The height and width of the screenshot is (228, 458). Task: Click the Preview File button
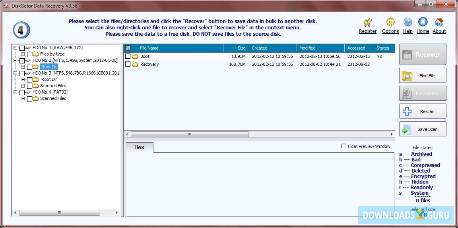(x=423, y=94)
